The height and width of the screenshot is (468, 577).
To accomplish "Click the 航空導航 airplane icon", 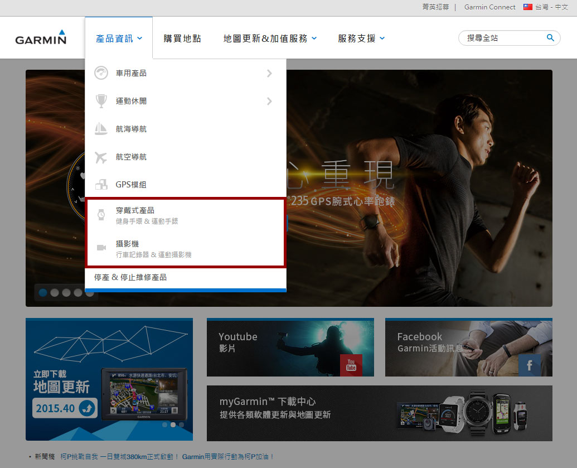I will coord(101,157).
